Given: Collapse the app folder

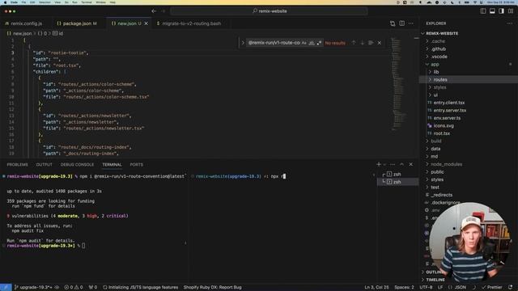Looking at the screenshot, I should (435, 65).
